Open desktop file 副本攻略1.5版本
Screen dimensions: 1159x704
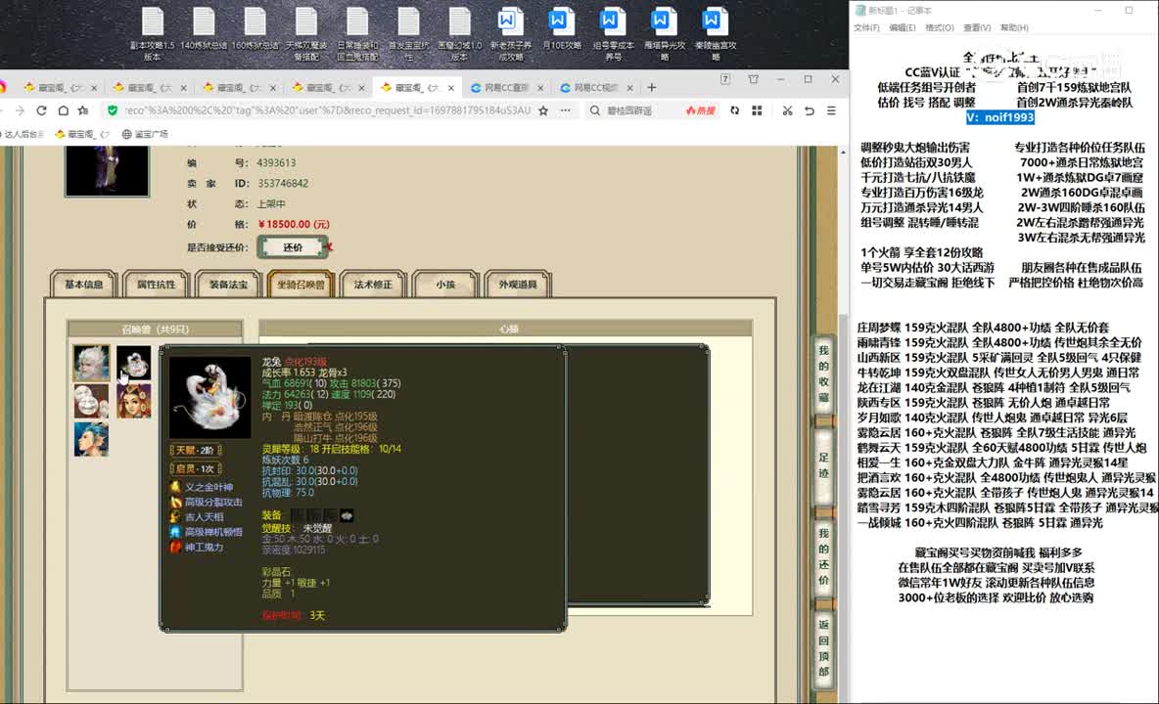153,33
